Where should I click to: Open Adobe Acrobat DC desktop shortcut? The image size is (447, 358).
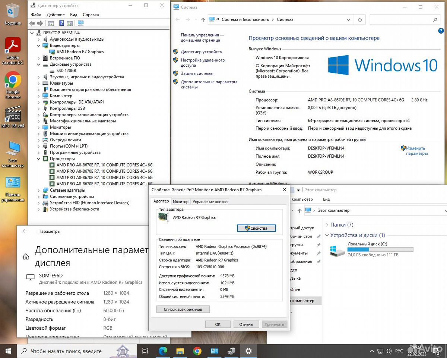pos(13,51)
